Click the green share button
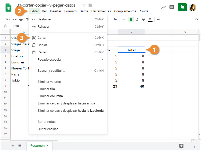The image size is (201, 151). (x=182, y=7)
